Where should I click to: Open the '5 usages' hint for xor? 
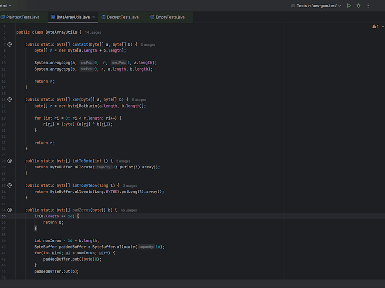pos(139,100)
